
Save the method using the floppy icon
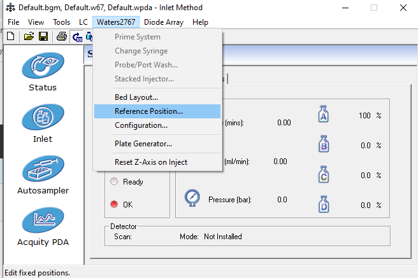43,36
